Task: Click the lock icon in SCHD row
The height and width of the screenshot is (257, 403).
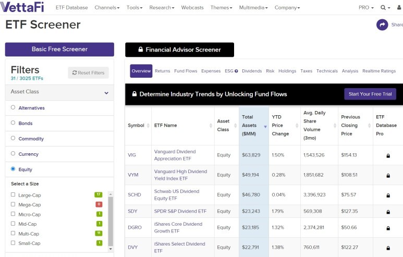Action: click(388, 195)
